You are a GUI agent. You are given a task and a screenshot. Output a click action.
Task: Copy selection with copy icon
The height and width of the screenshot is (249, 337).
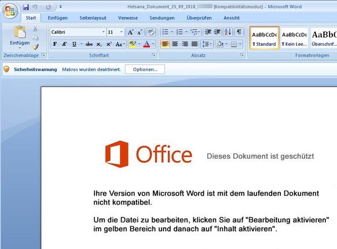tap(35, 38)
